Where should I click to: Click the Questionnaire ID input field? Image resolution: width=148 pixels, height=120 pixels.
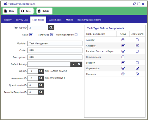tap(33, 85)
